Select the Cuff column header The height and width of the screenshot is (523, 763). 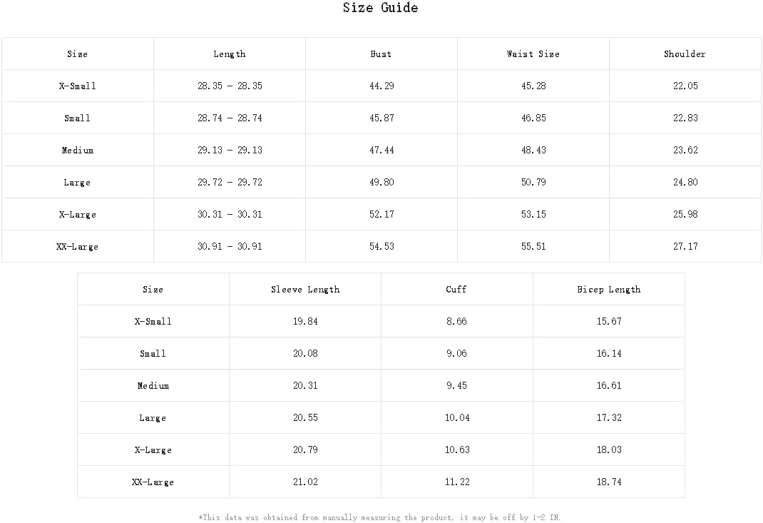[456, 289]
